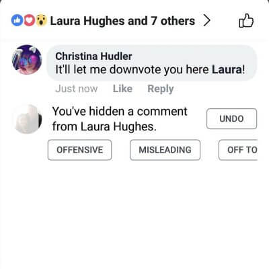Mark hidden comment as Misleading

click(x=165, y=150)
